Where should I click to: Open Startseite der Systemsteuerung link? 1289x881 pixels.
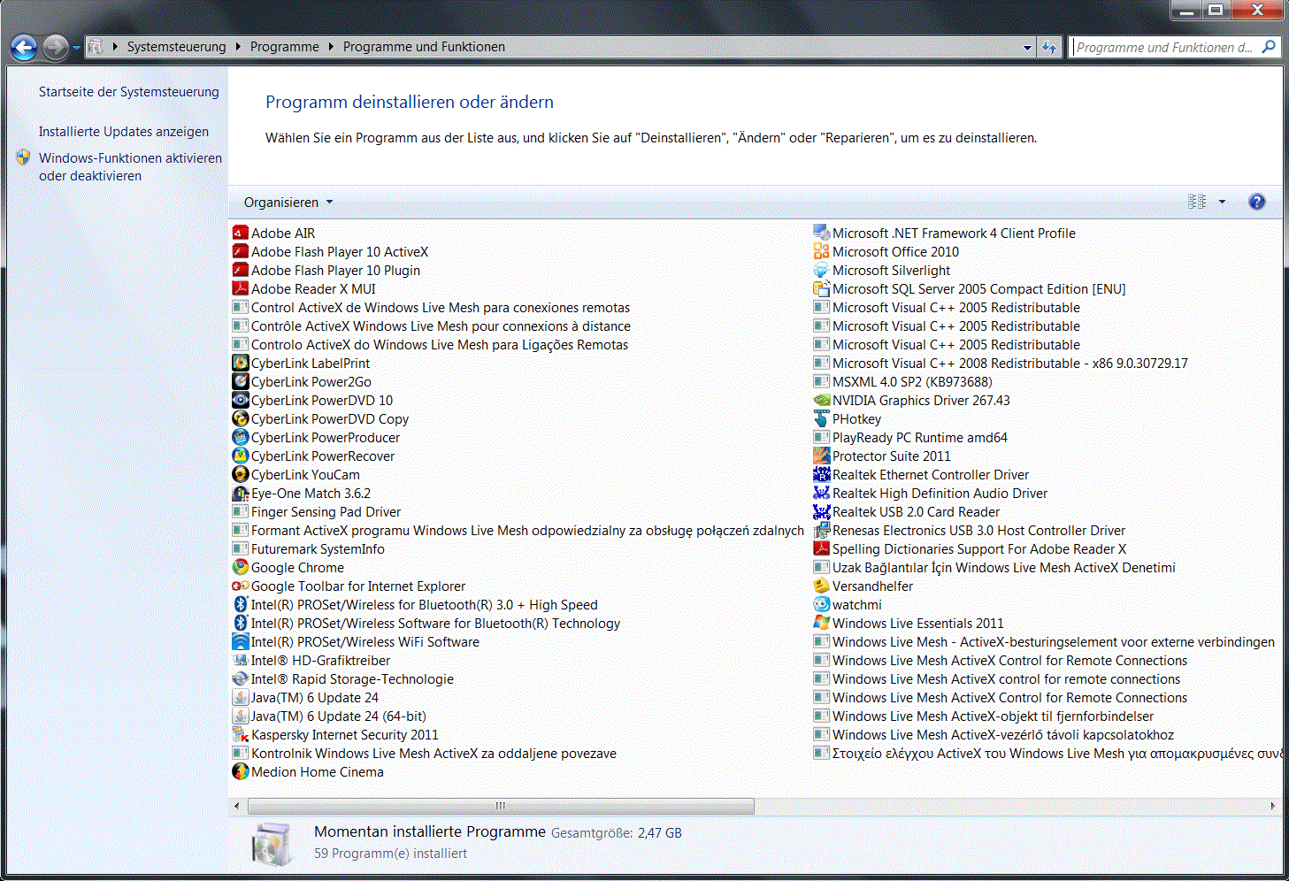128,91
